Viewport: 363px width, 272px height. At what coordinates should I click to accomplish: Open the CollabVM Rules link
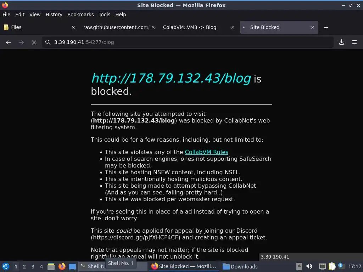coord(206,152)
